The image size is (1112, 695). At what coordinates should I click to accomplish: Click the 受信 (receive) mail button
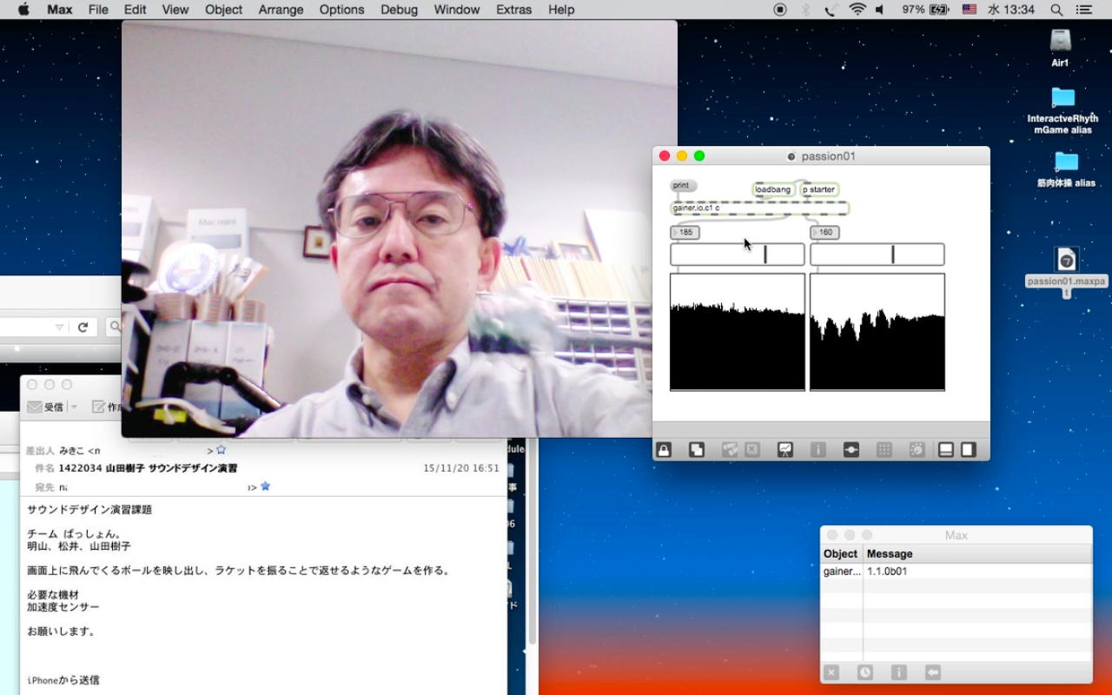pos(46,407)
